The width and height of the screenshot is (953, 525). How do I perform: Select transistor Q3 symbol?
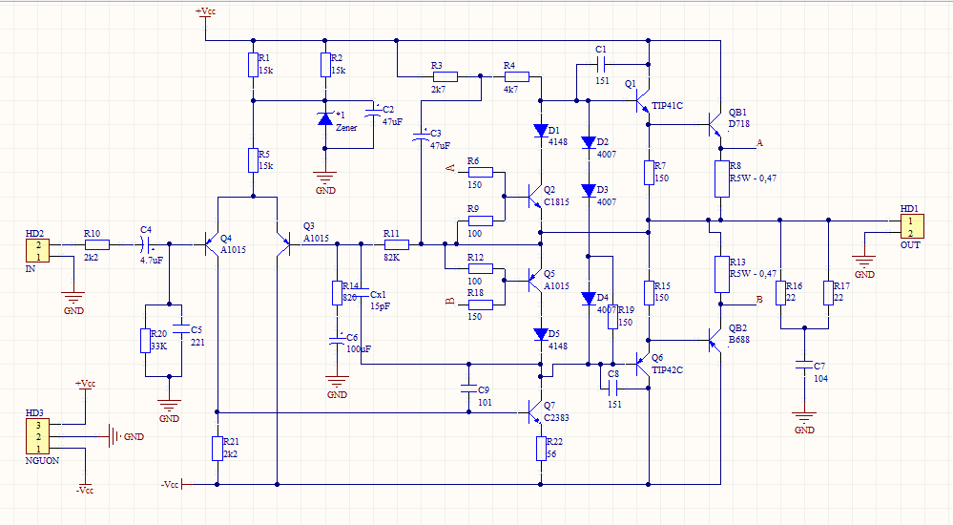[x=282, y=244]
